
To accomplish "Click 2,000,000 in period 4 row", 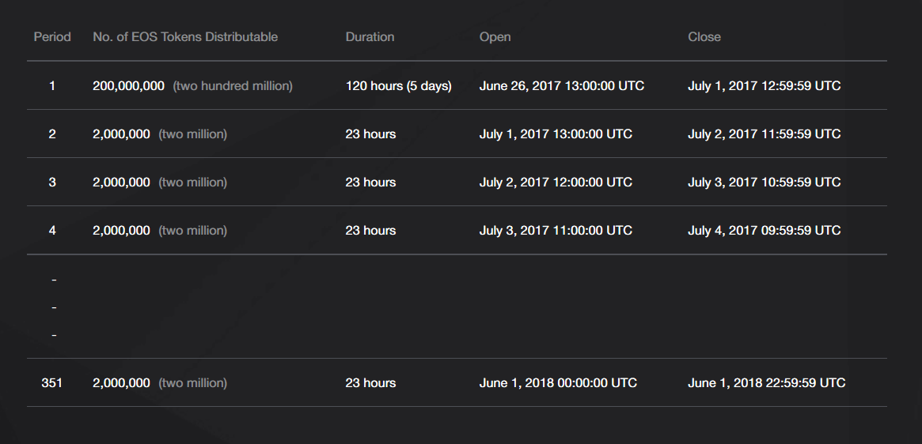I will click(x=122, y=230).
